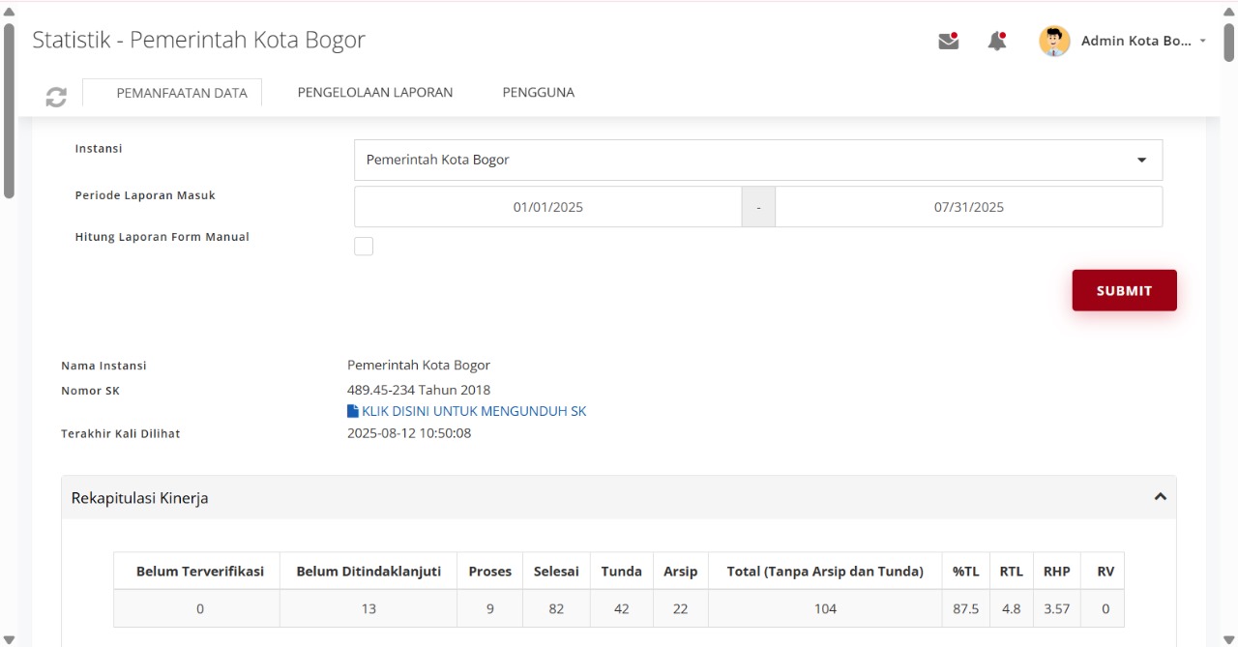Click the red SUBMIT button
The height and width of the screenshot is (647, 1238).
[1124, 290]
